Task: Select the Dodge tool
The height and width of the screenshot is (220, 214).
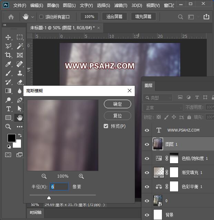Action: pos(8,100)
